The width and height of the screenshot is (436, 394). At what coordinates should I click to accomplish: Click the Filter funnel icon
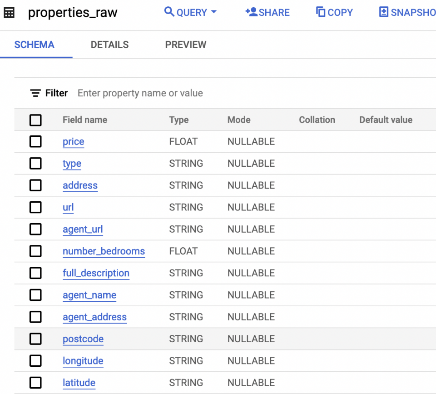point(36,93)
